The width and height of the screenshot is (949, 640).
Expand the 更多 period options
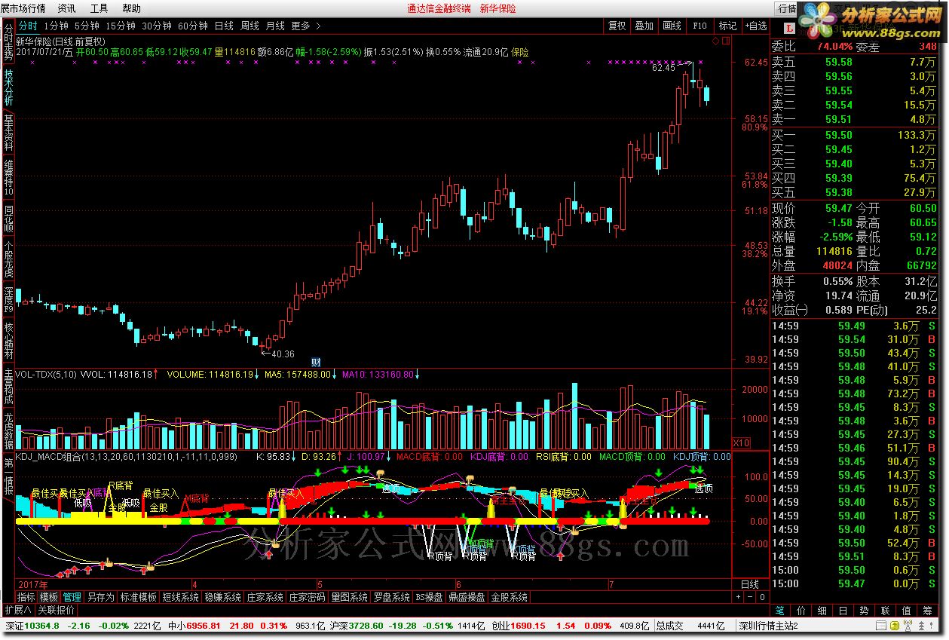pos(305,26)
